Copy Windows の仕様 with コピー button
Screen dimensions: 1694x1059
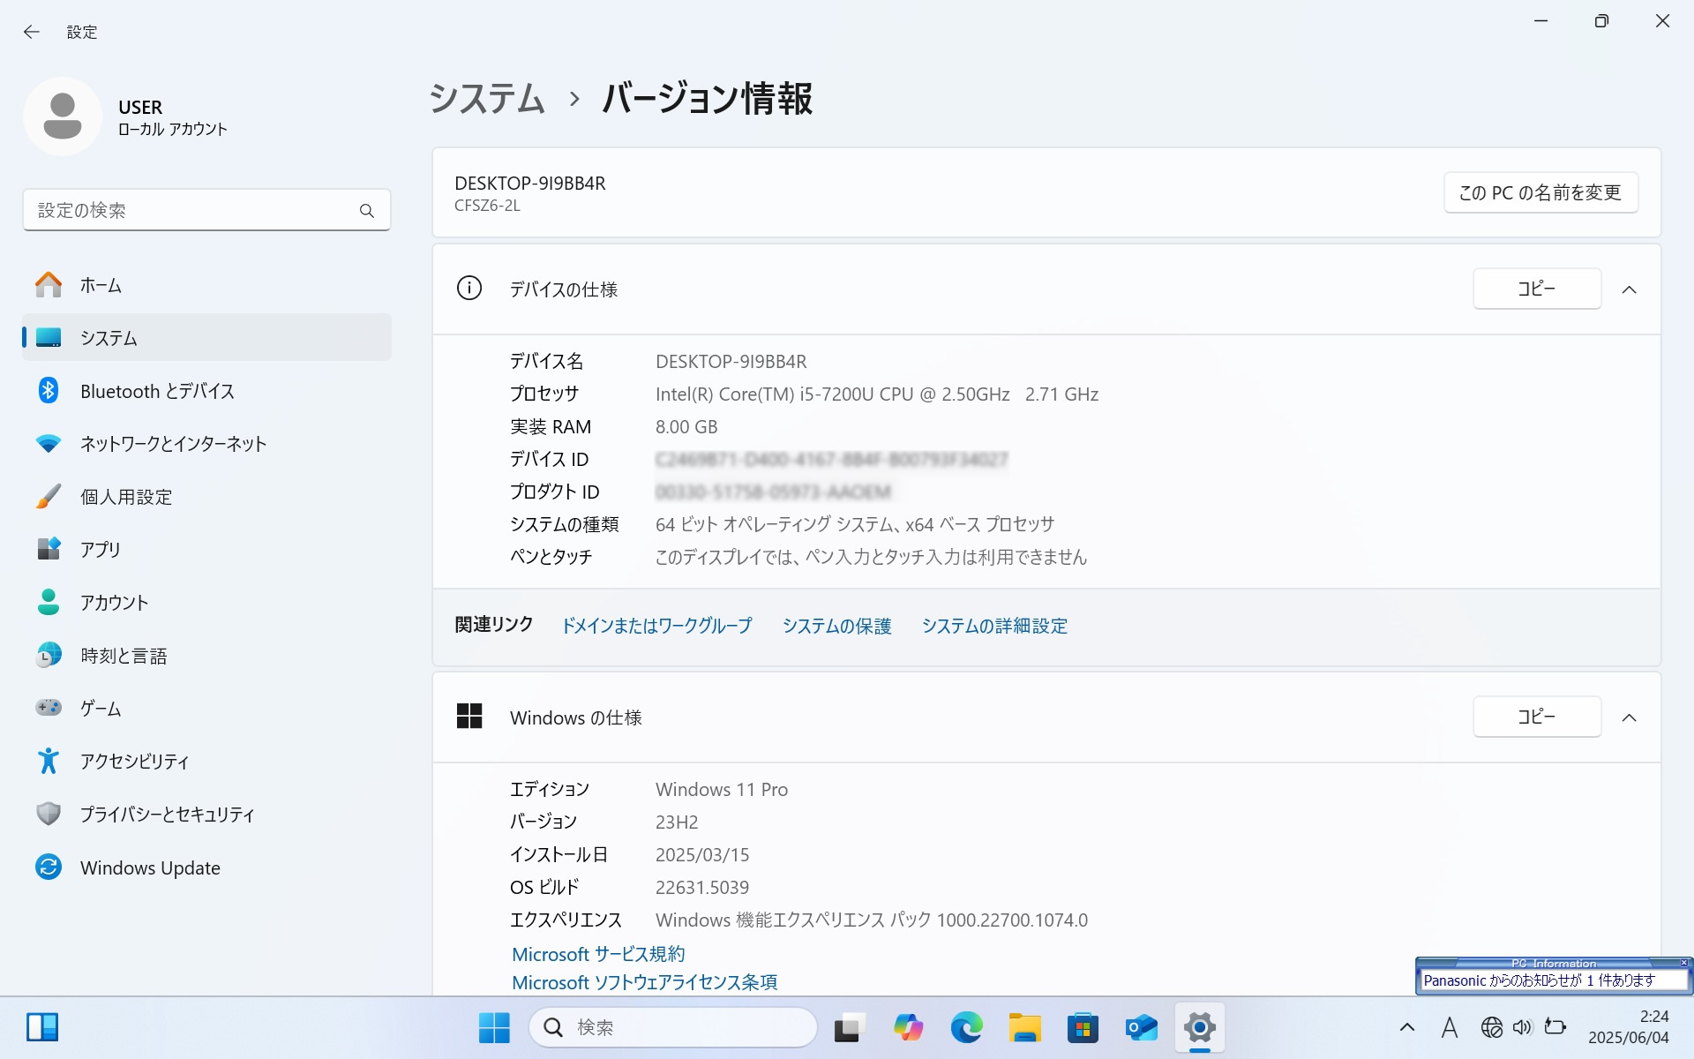(x=1537, y=717)
